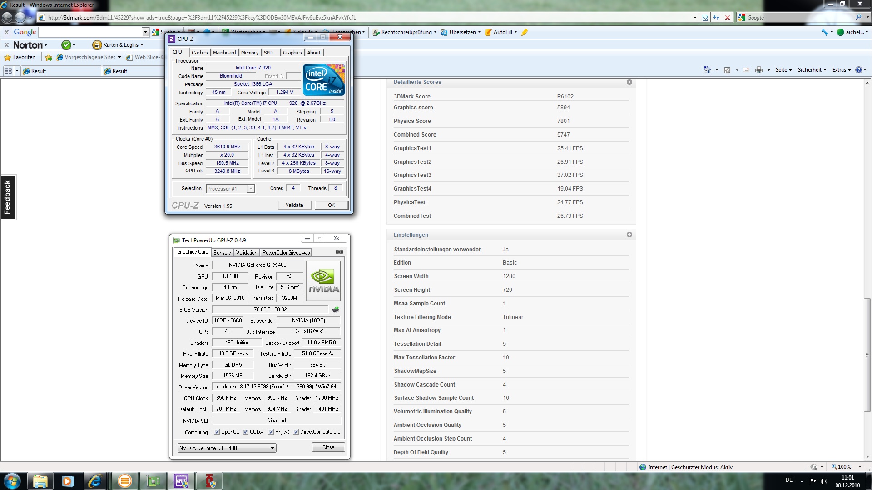The width and height of the screenshot is (872, 490).
Task: Toggle the OpenCL checkbox in GPU-Z
Action: pyautogui.click(x=217, y=432)
